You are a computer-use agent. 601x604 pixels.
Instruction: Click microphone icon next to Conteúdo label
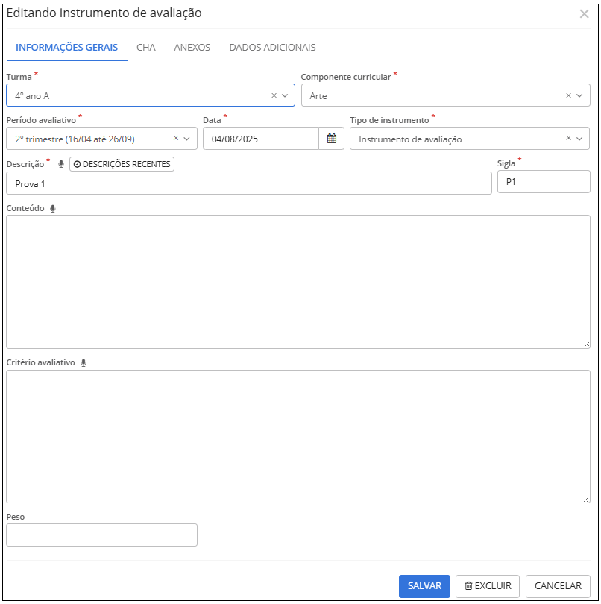tap(53, 209)
